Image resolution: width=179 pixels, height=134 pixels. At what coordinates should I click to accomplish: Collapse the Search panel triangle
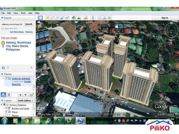2,18
